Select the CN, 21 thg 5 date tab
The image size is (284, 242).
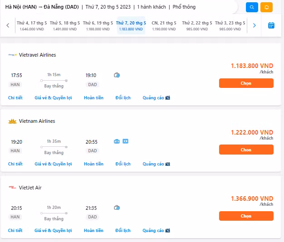[x=164, y=25]
